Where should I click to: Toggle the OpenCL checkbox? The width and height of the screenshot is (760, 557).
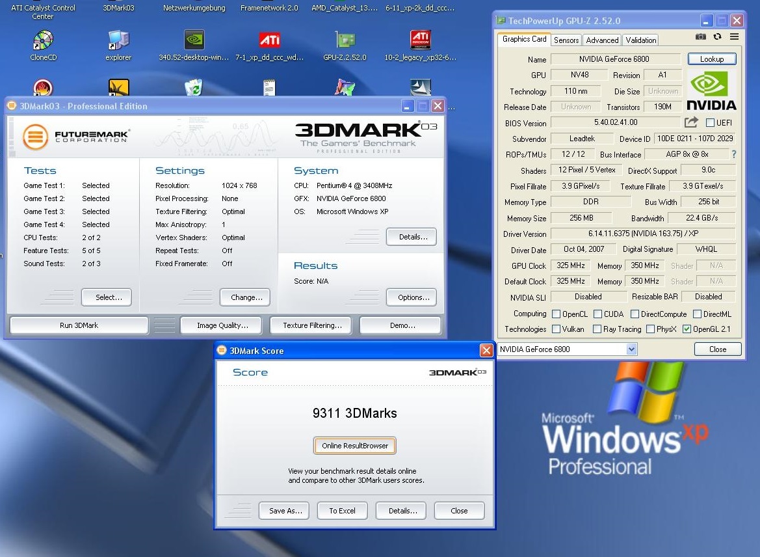tap(557, 314)
